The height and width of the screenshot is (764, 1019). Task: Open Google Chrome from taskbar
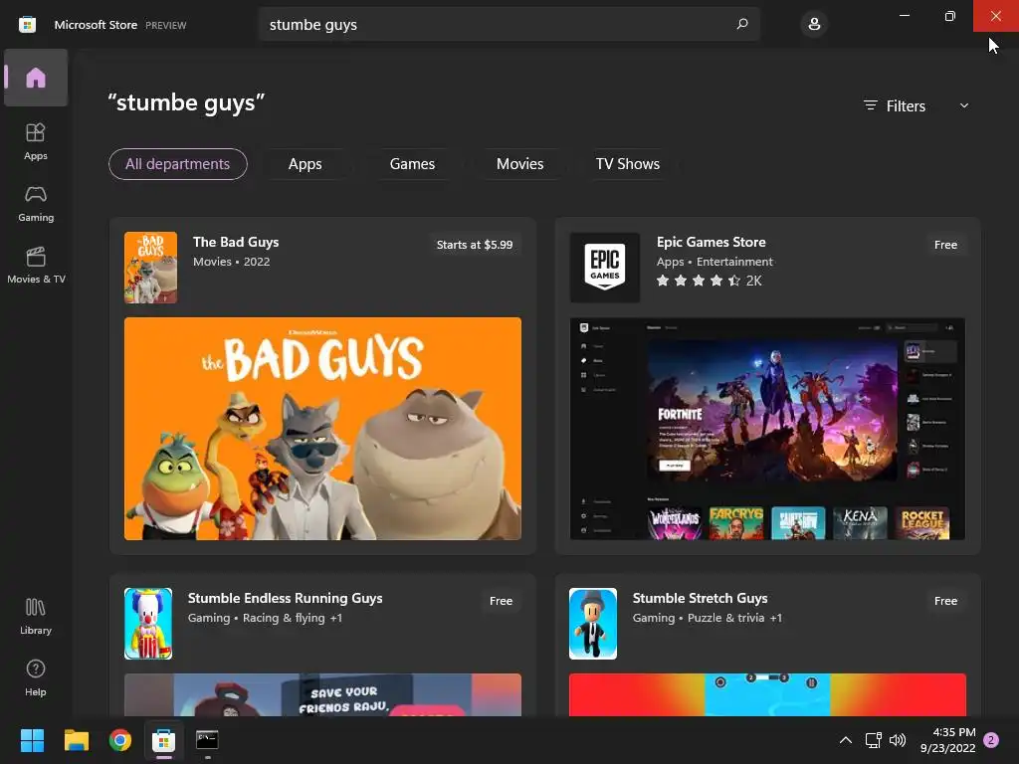click(120, 740)
